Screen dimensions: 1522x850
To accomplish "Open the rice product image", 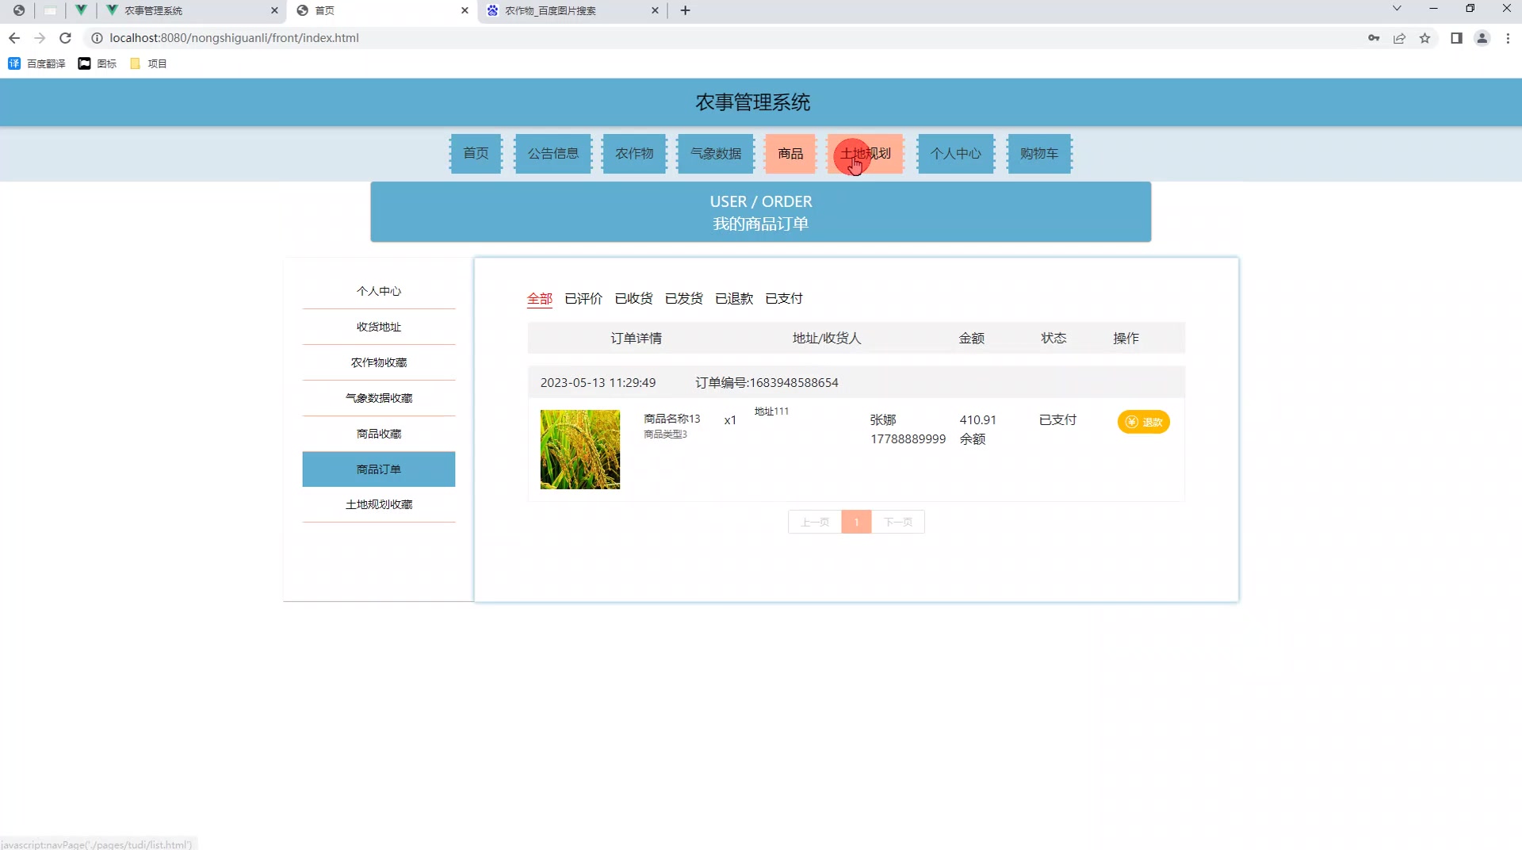I will [579, 449].
